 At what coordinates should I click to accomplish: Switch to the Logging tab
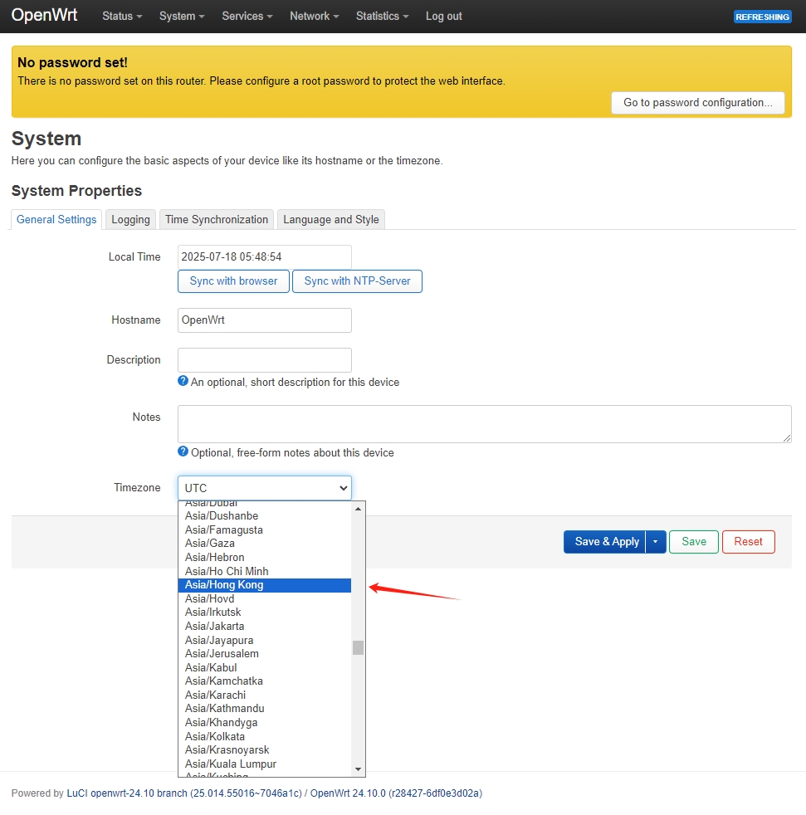click(x=130, y=219)
